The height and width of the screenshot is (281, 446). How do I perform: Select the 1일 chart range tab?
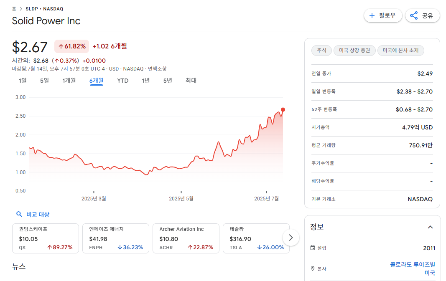pyautogui.click(x=23, y=81)
